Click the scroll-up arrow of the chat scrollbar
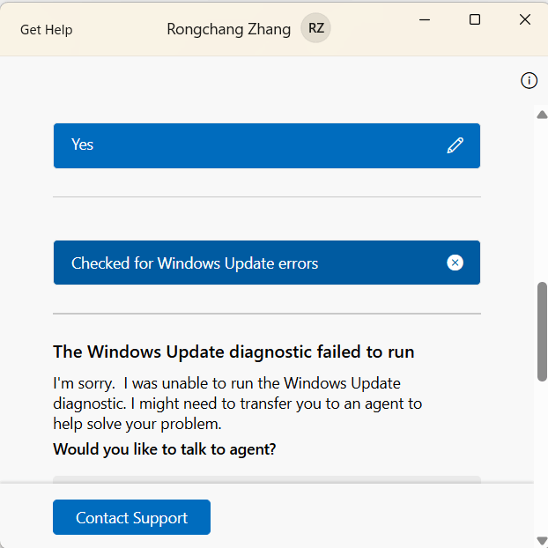Image resolution: width=548 pixels, height=548 pixels. (x=542, y=115)
